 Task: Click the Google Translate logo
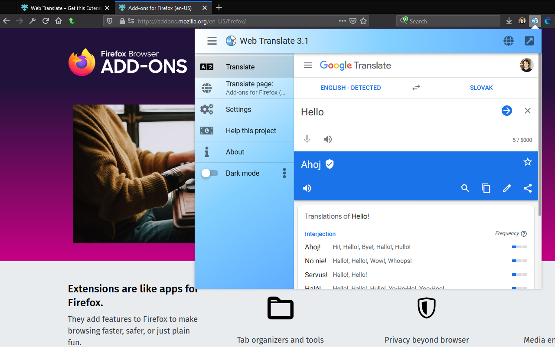click(355, 65)
